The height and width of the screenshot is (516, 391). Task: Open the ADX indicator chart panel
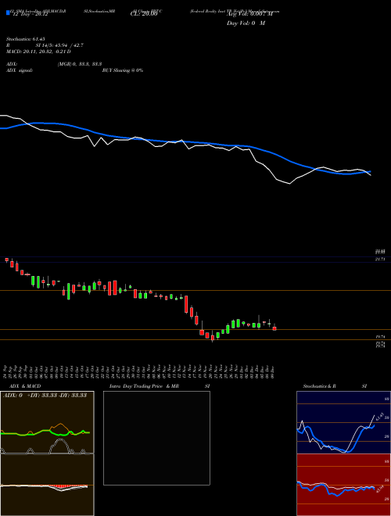[x=47, y=422]
